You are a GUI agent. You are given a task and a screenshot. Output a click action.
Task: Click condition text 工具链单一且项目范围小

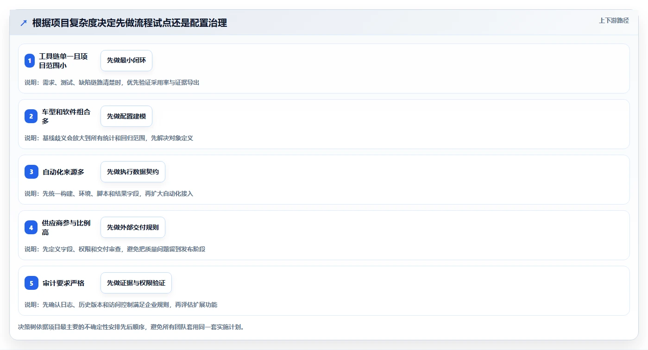(x=63, y=61)
